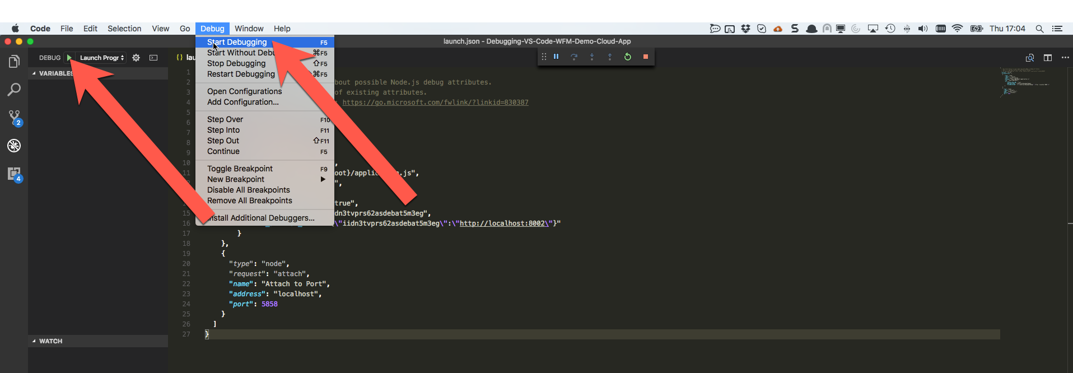Stop debugging with the red square button
Screen dimensions: 1073x373
point(646,57)
